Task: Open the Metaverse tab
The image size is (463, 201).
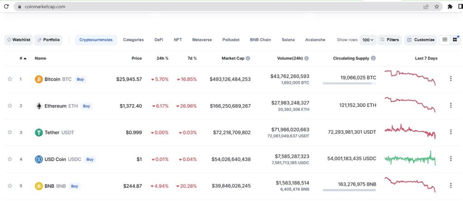Action: coord(202,40)
